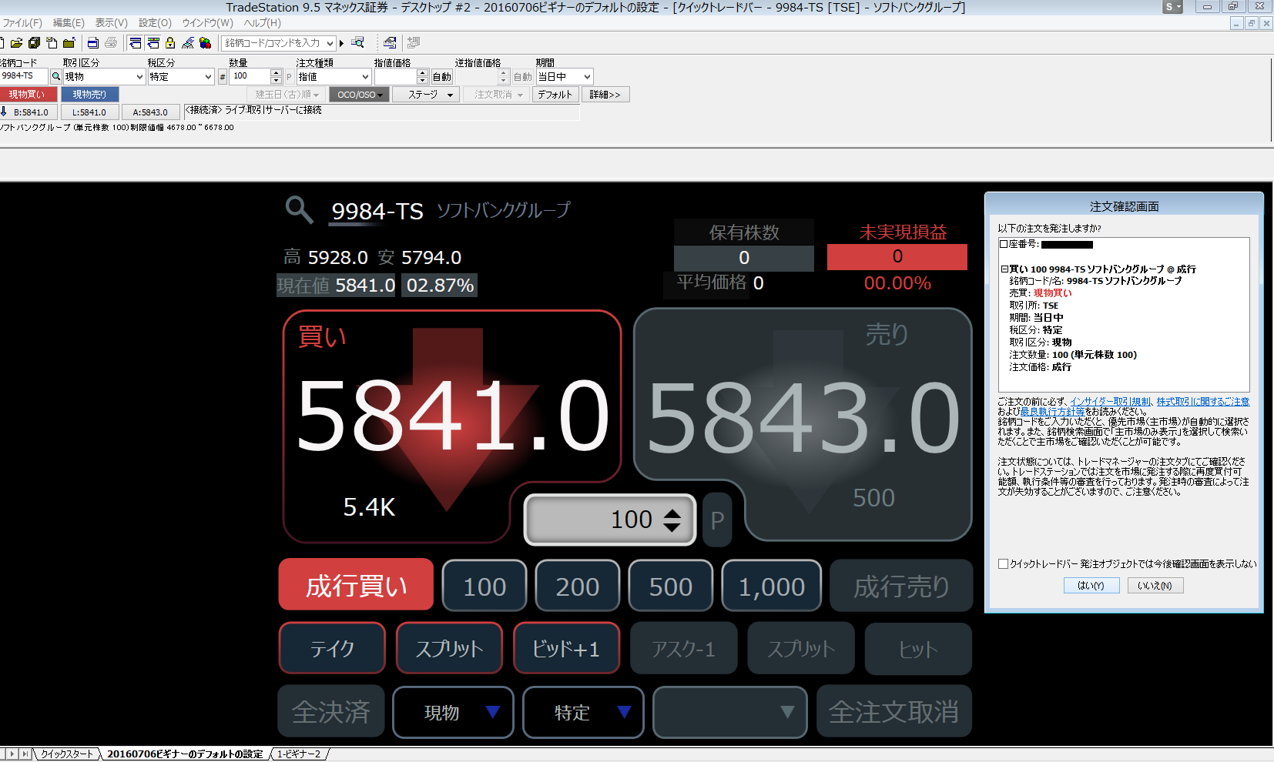The image size is (1274, 762).
Task: Increase 数量 with the small up arrow
Action: click(x=277, y=73)
